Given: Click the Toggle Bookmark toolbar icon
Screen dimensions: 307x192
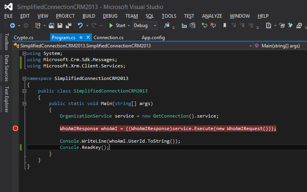Looking at the screenshot, I should [x=225, y=25].
